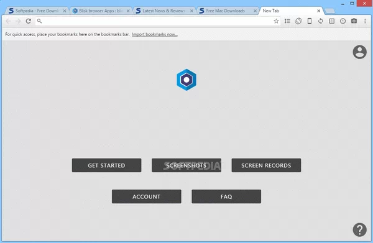Maximize the browser window
This screenshot has width=373, height=243.
click(352, 3)
